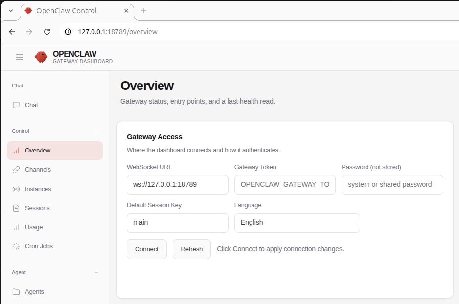This screenshot has height=304, width=459.
Task: Select the OpenClaw Control browser tab
Action: [77, 11]
